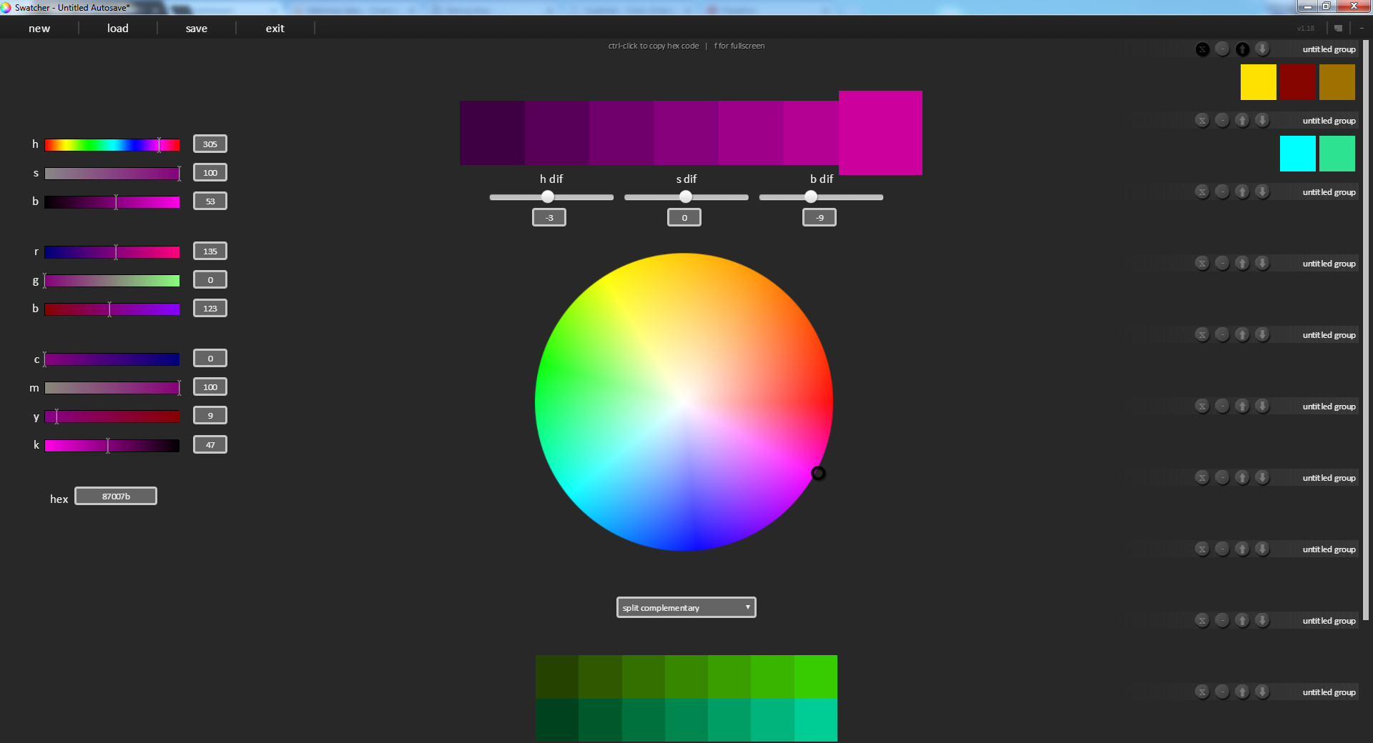This screenshot has width=1373, height=743.
Task: Move the cyan swatch group up
Action: tap(1242, 120)
